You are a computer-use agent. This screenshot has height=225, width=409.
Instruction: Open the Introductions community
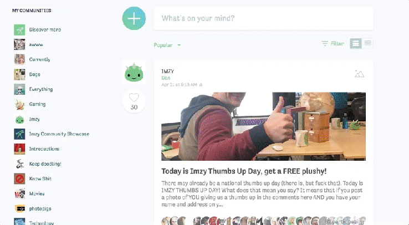point(44,149)
